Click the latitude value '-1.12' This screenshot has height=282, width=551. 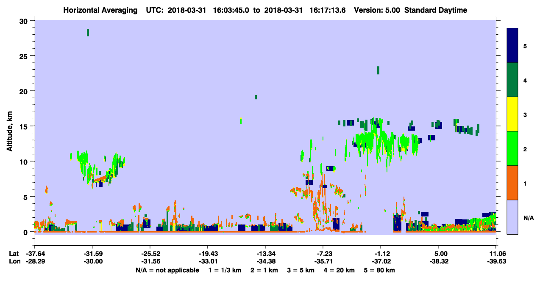point(381,254)
